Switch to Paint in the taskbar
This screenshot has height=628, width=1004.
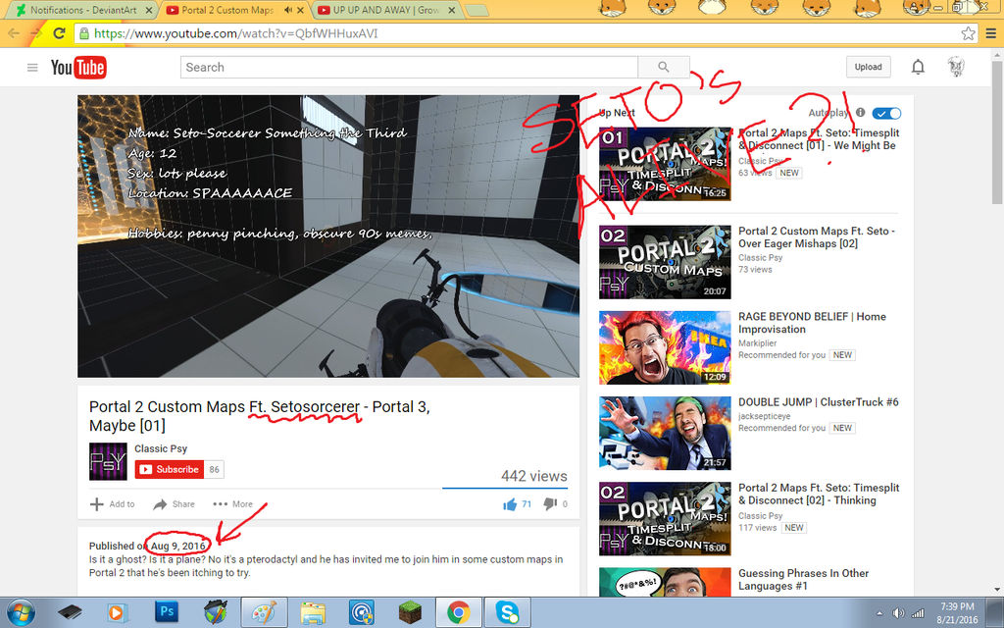click(x=264, y=612)
